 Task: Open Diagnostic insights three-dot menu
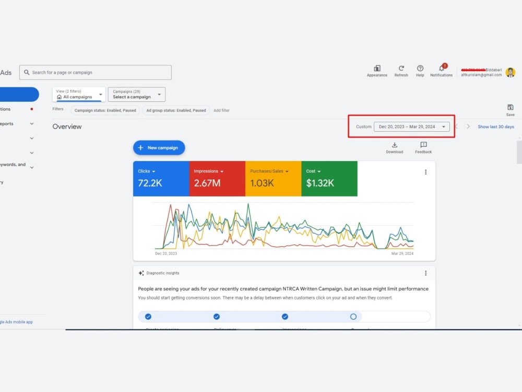pyautogui.click(x=425, y=273)
